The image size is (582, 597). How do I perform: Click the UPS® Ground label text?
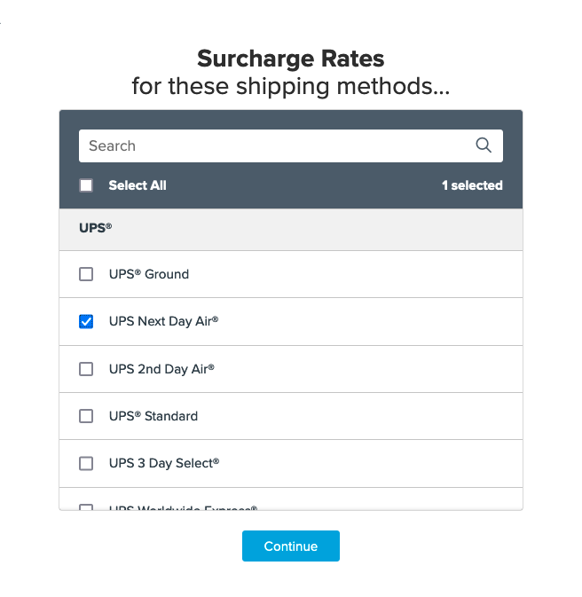pos(149,274)
